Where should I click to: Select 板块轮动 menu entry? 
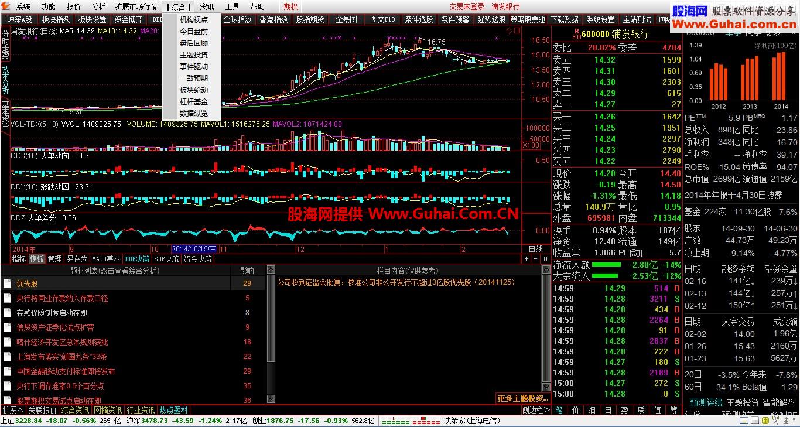click(194, 90)
